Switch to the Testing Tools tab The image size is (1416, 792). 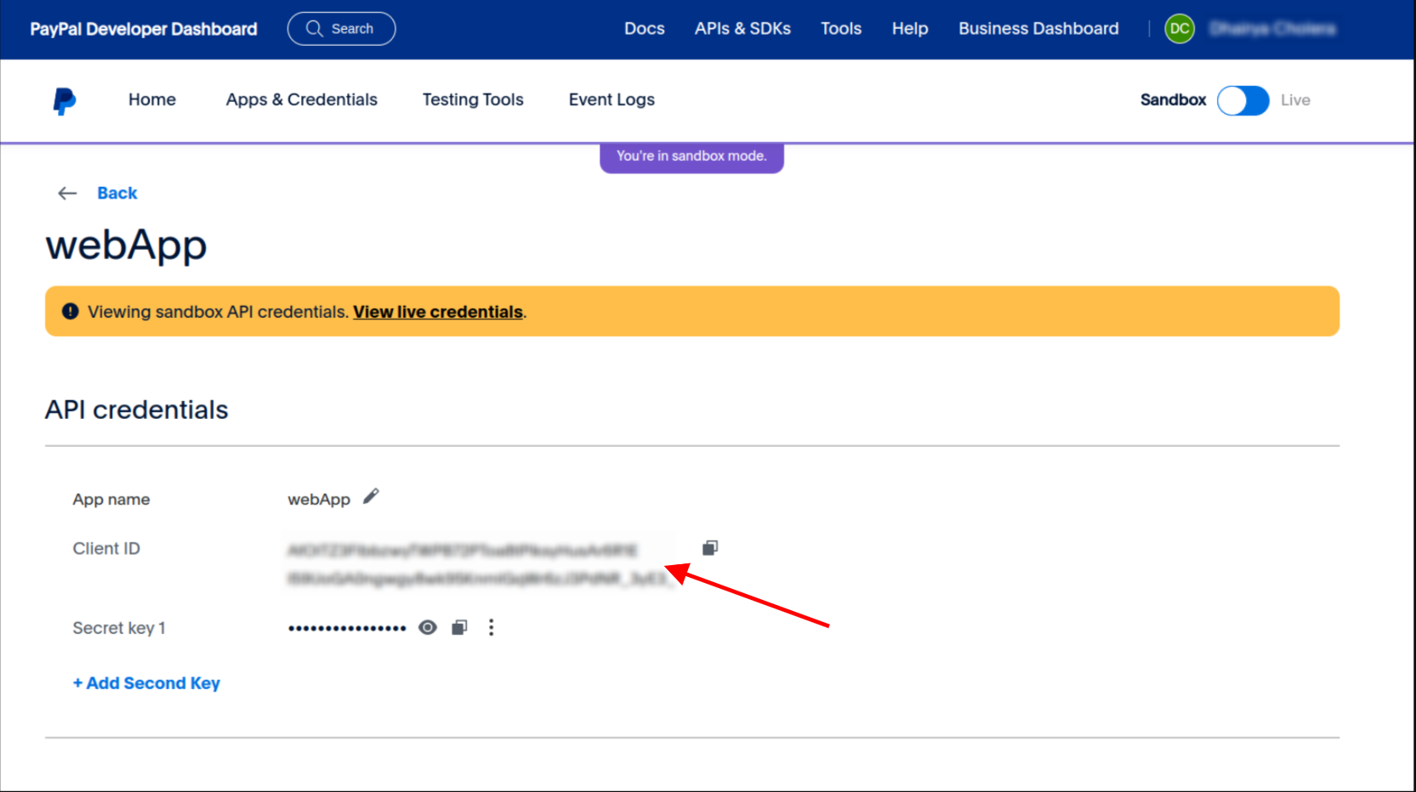pos(473,99)
